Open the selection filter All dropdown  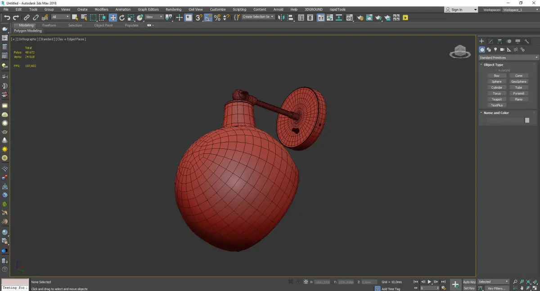click(60, 17)
